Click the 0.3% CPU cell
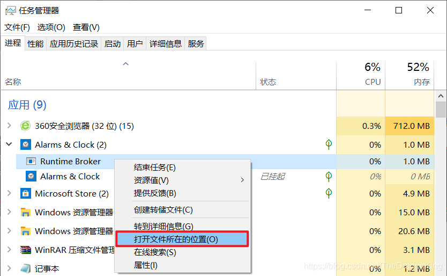Image resolution: width=447 pixels, height=276 pixels. point(361,126)
